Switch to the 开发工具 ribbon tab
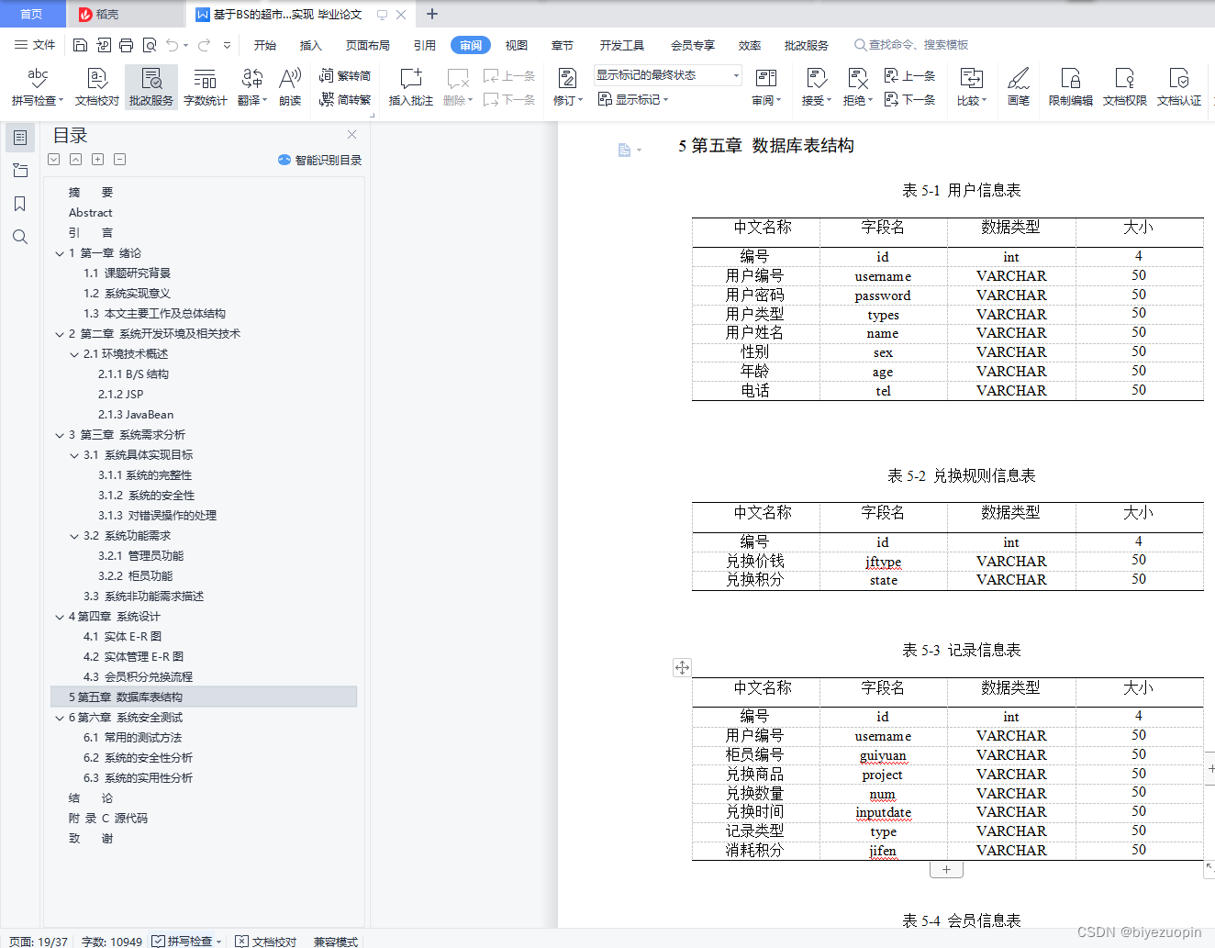This screenshot has height=948, width=1215. coord(622,45)
